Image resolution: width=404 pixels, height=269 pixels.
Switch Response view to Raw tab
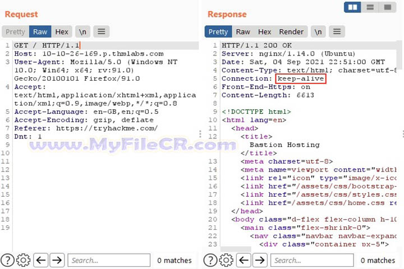click(x=243, y=31)
